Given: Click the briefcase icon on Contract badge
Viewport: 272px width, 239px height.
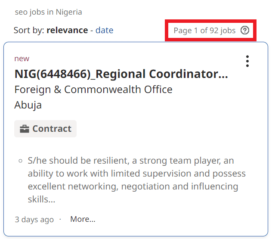Looking at the screenshot, I should tap(25, 129).
